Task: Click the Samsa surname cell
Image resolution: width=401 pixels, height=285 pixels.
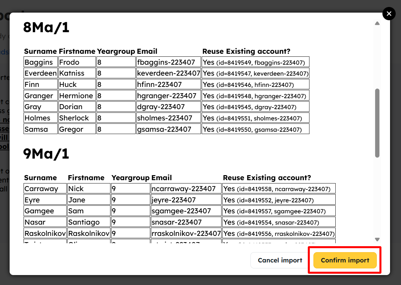Action: tap(41, 129)
